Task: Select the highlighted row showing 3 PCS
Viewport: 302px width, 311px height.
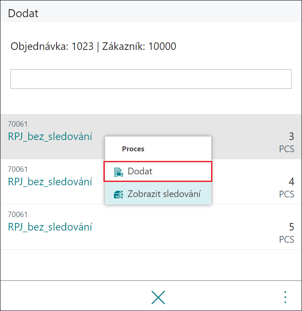Action: pos(151,137)
